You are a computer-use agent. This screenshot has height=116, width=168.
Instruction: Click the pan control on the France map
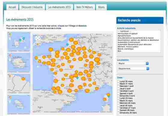[x=37, y=38]
